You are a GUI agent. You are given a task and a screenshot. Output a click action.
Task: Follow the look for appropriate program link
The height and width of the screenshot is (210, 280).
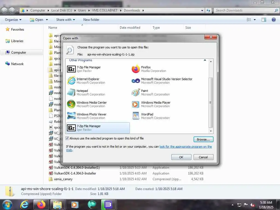pyautogui.click(x=186, y=147)
